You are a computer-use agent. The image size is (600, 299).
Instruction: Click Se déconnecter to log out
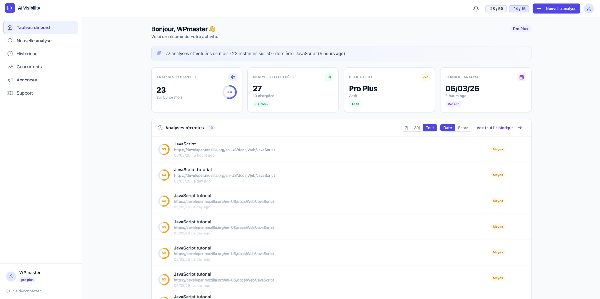pos(27,291)
